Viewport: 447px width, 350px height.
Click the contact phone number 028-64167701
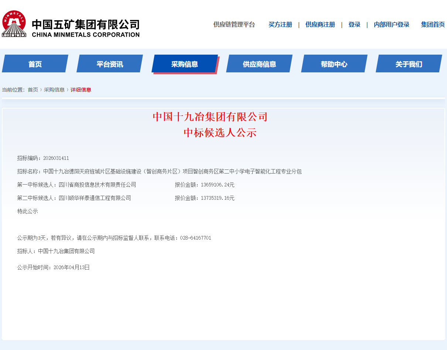(x=195, y=238)
